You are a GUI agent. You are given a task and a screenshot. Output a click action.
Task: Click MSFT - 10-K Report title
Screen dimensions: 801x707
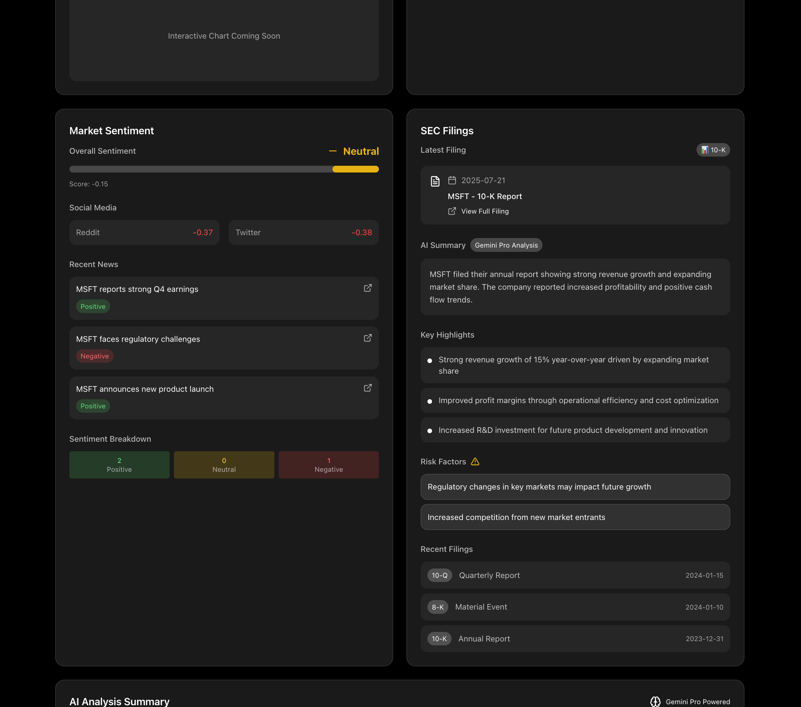(x=484, y=196)
